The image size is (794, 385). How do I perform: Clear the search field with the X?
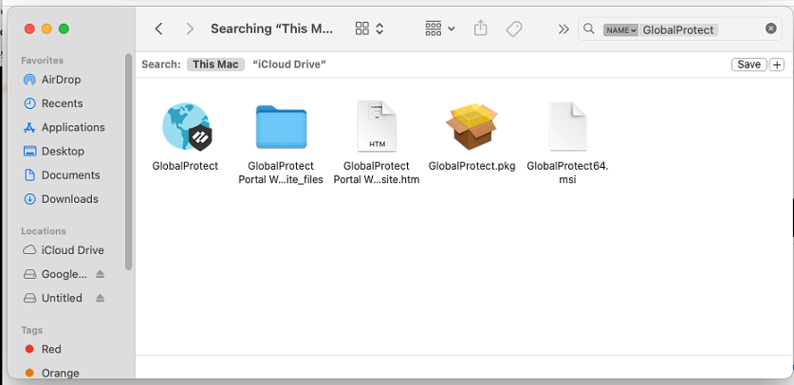(770, 28)
